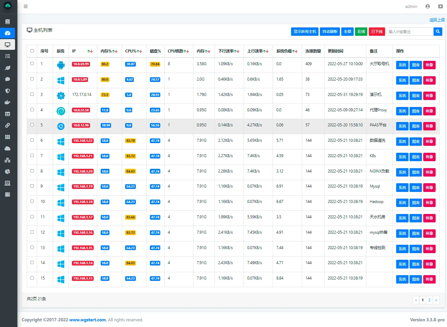This screenshot has height=327, width=447.
Task: Go to page 2 of host list
Action: [x=429, y=300]
